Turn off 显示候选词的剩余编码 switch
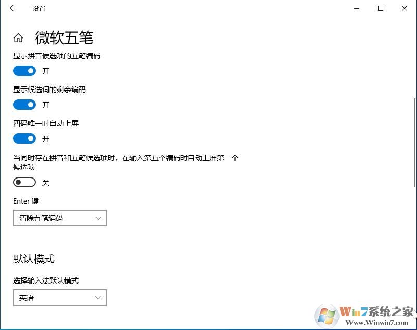The width and height of the screenshot is (417, 330). [24, 105]
